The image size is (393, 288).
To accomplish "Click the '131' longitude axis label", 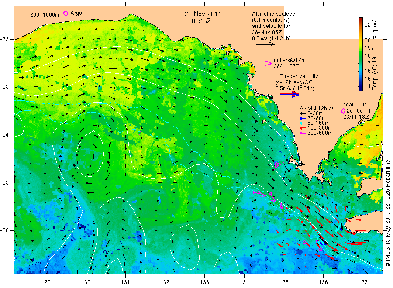I will pyautogui.click(x=125, y=282).
